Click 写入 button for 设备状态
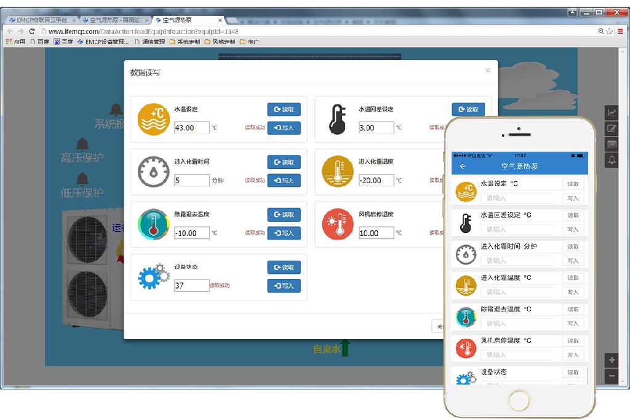630x419 pixels. point(284,286)
